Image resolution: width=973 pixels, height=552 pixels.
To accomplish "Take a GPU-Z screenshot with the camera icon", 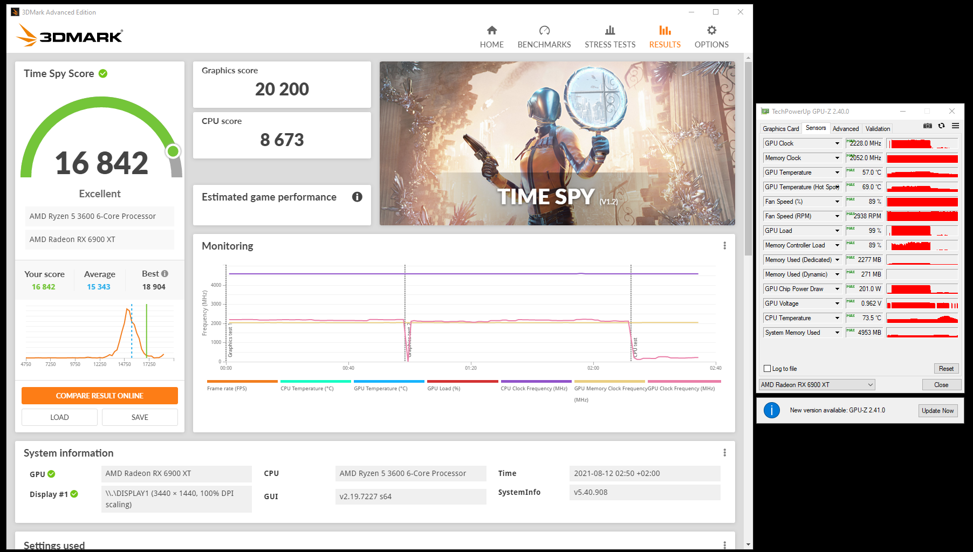I will tap(928, 126).
